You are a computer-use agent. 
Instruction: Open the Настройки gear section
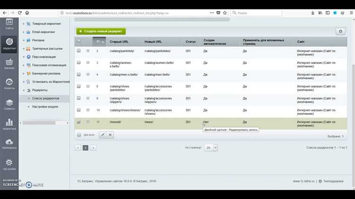click(9, 164)
